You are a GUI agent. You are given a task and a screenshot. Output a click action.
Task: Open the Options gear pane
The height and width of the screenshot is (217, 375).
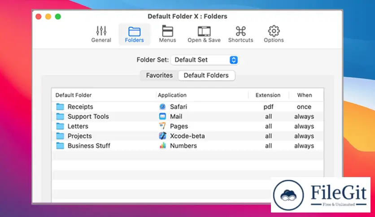pos(274,34)
